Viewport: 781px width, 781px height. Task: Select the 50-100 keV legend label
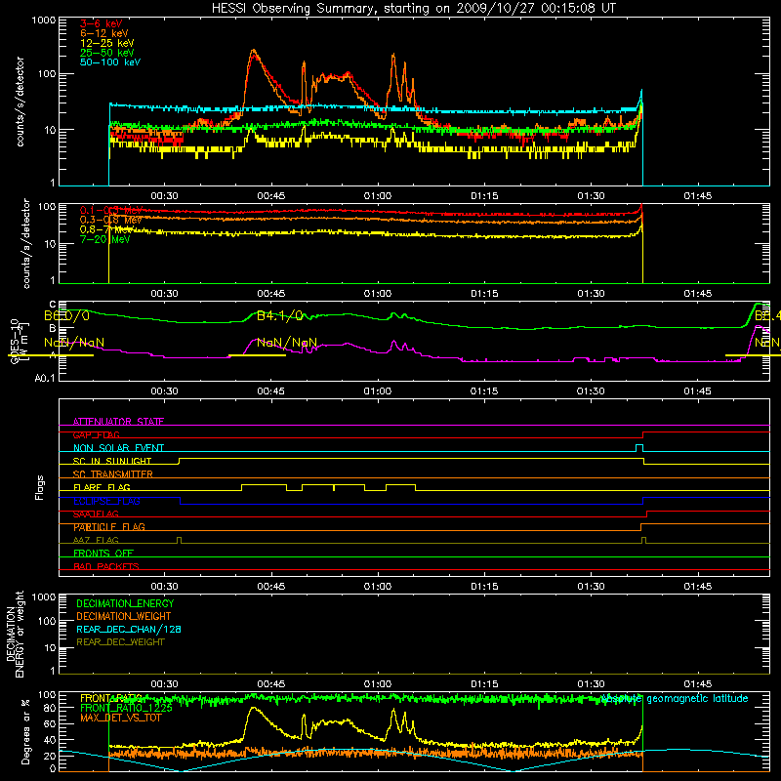[x=110, y=62]
